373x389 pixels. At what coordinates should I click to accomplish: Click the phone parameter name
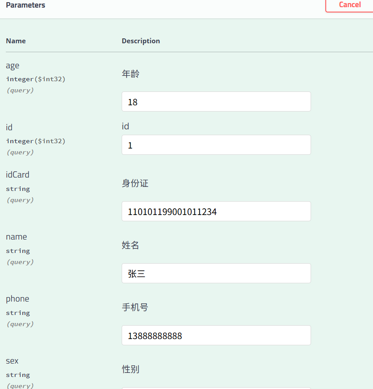click(17, 299)
